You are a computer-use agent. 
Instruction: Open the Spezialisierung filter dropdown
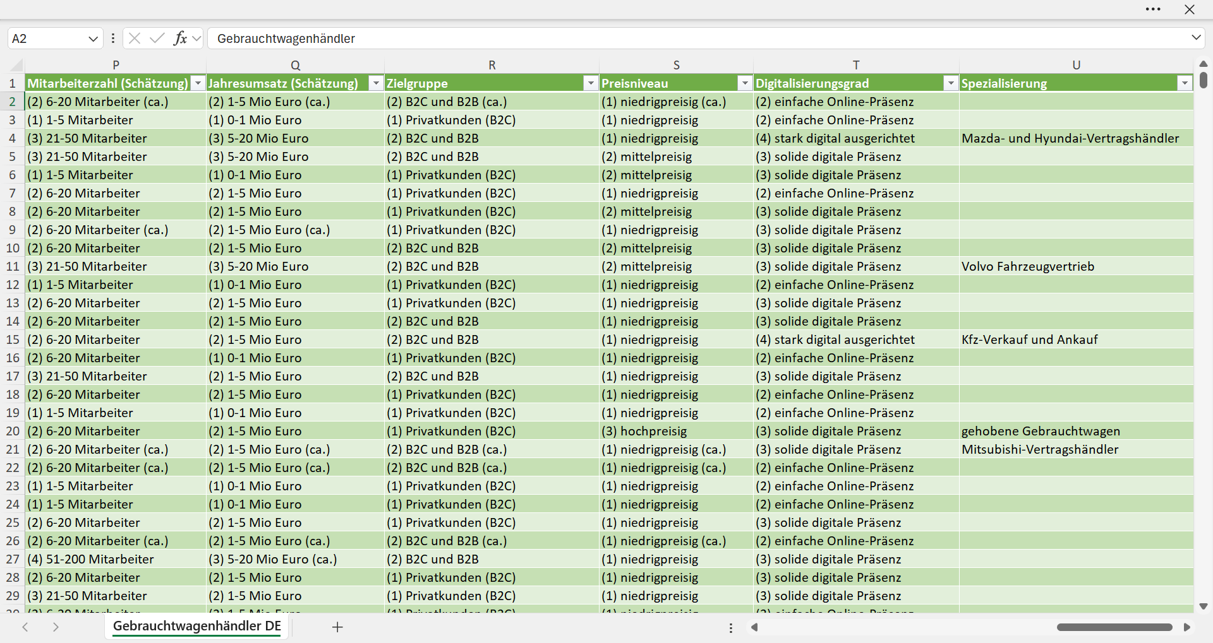(1185, 83)
